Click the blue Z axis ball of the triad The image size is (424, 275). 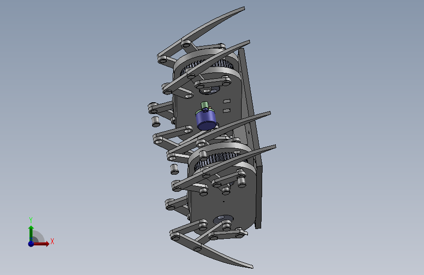[31, 244]
